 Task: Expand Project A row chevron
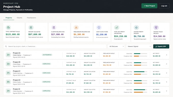tap(167, 55)
